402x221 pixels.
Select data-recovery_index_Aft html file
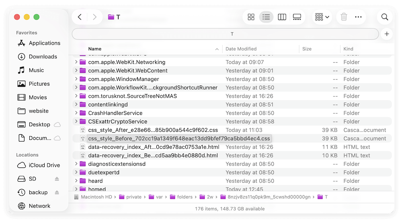pyautogui.click(x=232, y=147)
